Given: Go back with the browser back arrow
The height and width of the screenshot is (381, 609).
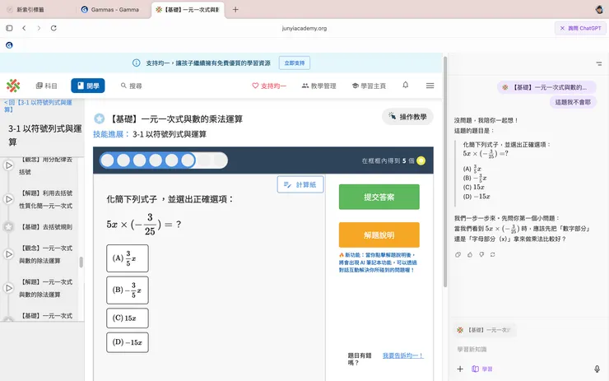Looking at the screenshot, I should pyautogui.click(x=24, y=28).
